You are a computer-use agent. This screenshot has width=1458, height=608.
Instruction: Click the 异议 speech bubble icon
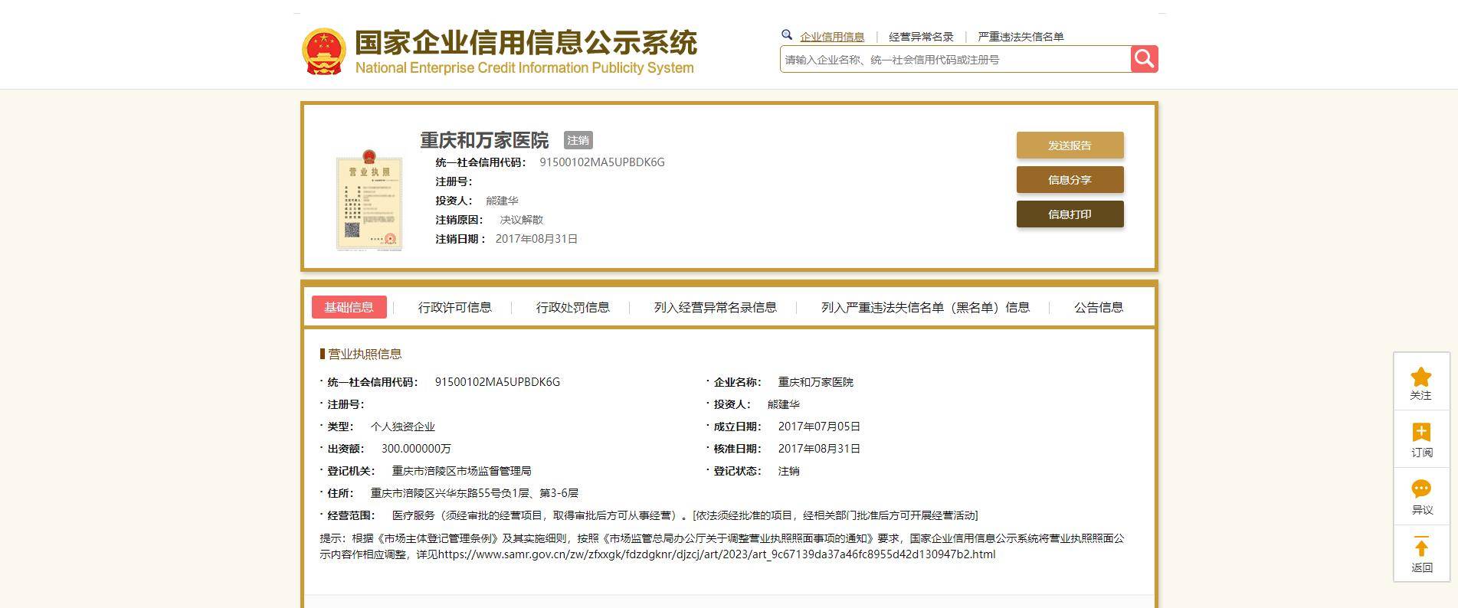click(x=1420, y=489)
